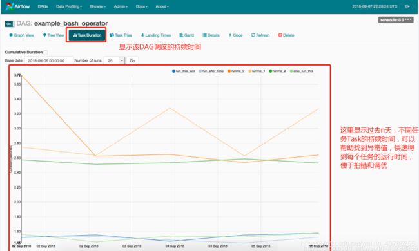Toggle runme_0 legend series
The height and width of the screenshot is (251, 419).
click(x=236, y=71)
